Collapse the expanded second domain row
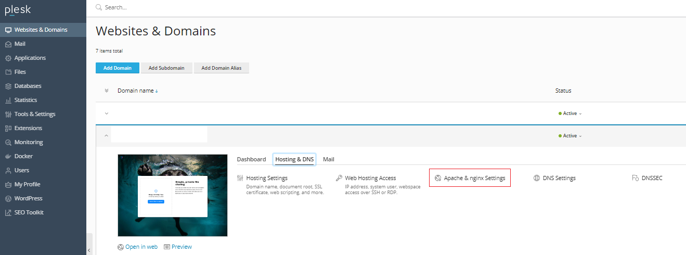 [x=107, y=136]
